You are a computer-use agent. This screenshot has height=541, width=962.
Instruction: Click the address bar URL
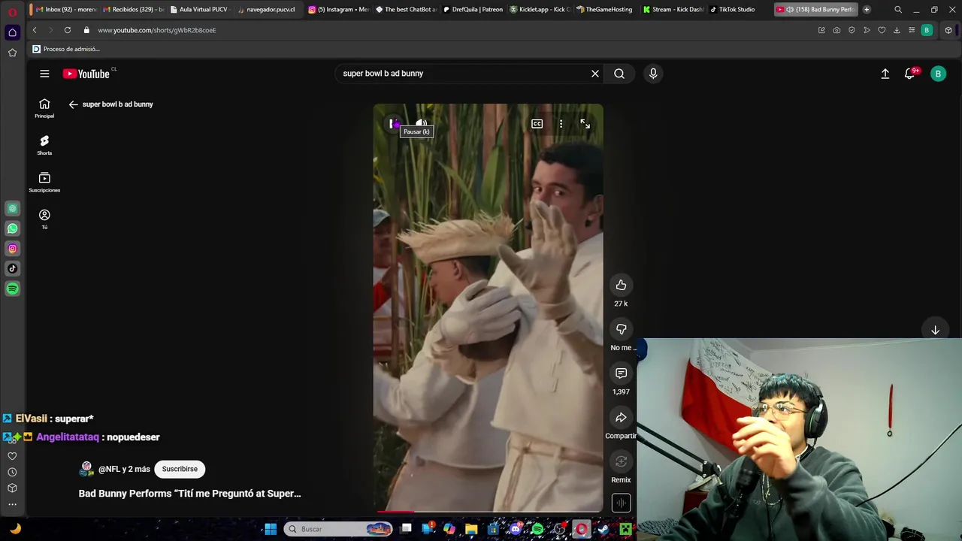(156, 30)
